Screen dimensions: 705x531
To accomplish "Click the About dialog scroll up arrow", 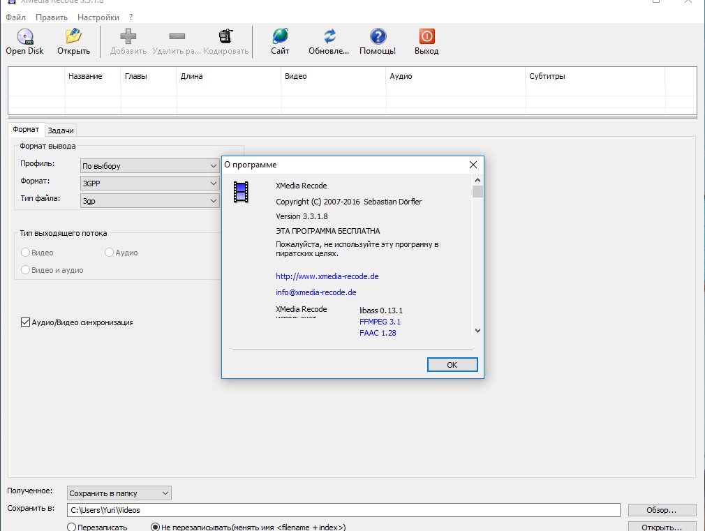I will (x=477, y=180).
